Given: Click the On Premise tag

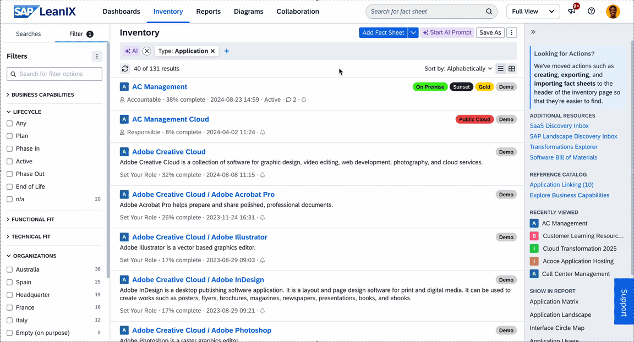Looking at the screenshot, I should tap(430, 87).
